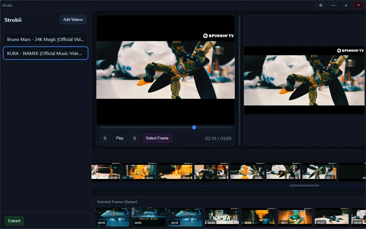Click the Add Videos button
The image size is (366, 229).
(x=73, y=19)
